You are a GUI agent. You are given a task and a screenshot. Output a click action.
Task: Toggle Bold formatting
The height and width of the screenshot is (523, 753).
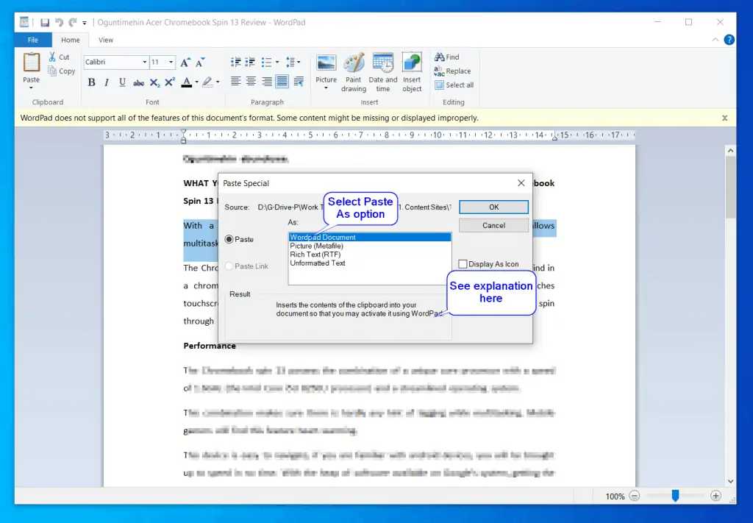pos(91,82)
